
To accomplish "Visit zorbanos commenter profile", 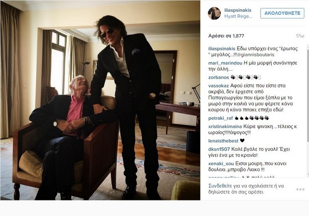I will [219, 77].
